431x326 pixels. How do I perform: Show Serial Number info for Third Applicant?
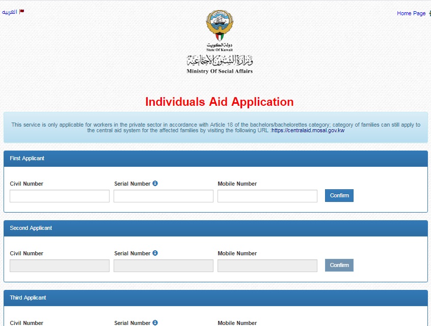click(155, 323)
